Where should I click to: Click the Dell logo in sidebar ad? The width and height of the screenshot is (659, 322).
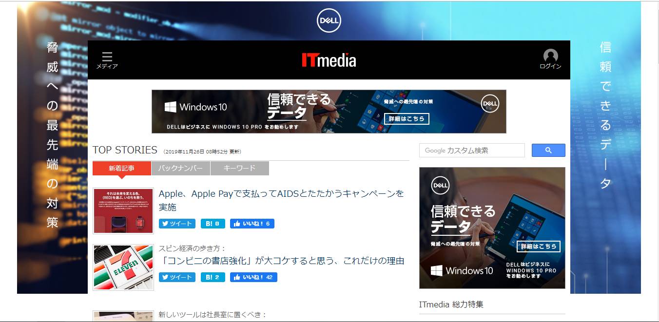click(x=440, y=185)
